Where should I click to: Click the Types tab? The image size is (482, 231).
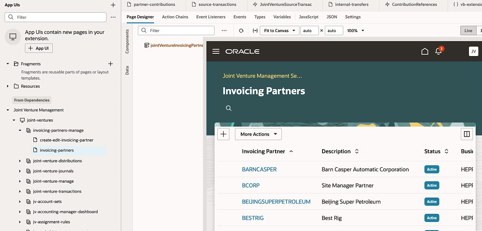[x=260, y=17]
